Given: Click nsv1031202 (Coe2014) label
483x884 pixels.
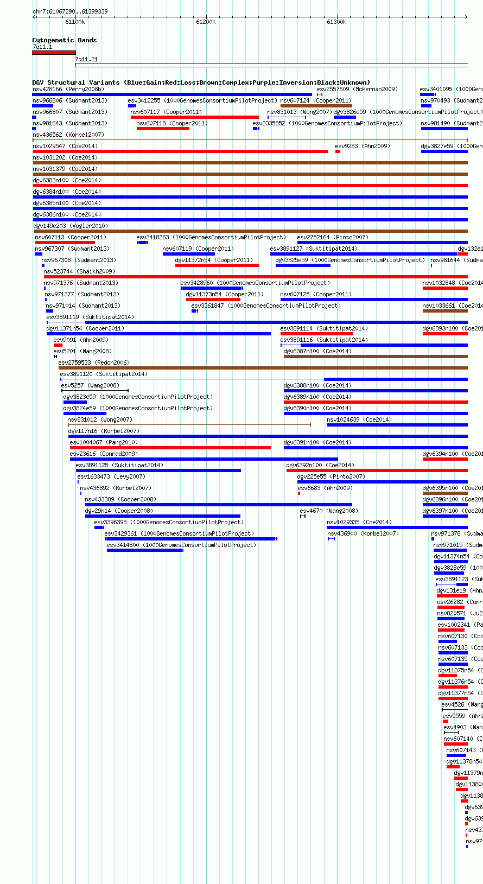Looking at the screenshot, I should pos(65,157).
